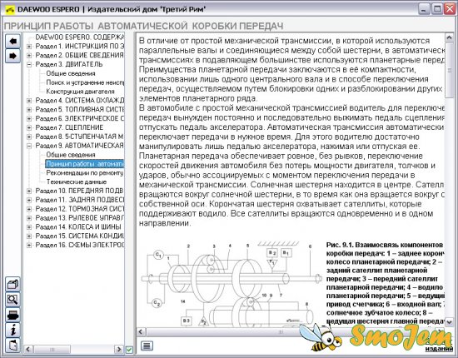Expand Раздел 5. ТОПЛИВНАЯ СИСТЕМА node
This screenshot has width=458, height=358.
[29, 110]
